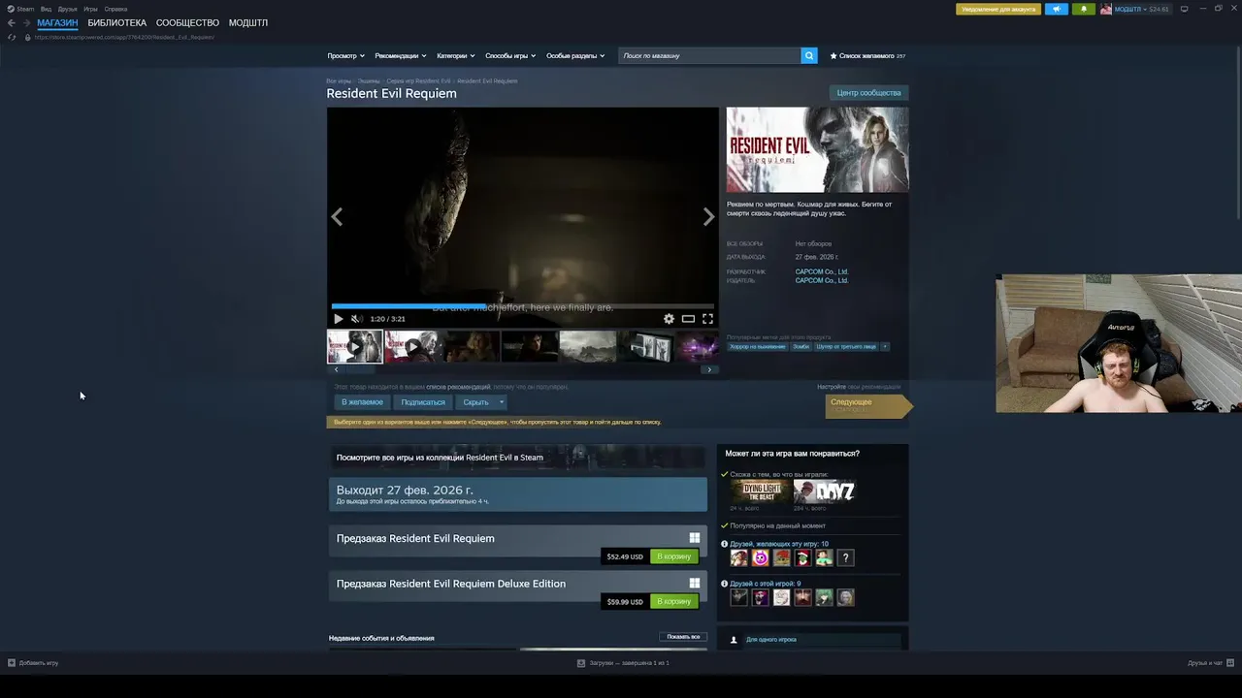Image resolution: width=1242 pixels, height=698 pixels.
Task: Click Скрыть button
Action: (475, 402)
